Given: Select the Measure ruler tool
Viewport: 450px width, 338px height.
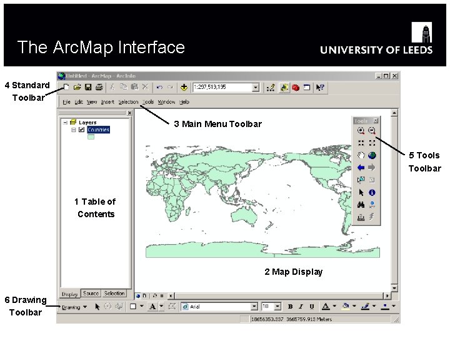Looking at the screenshot, I should coord(361,217).
